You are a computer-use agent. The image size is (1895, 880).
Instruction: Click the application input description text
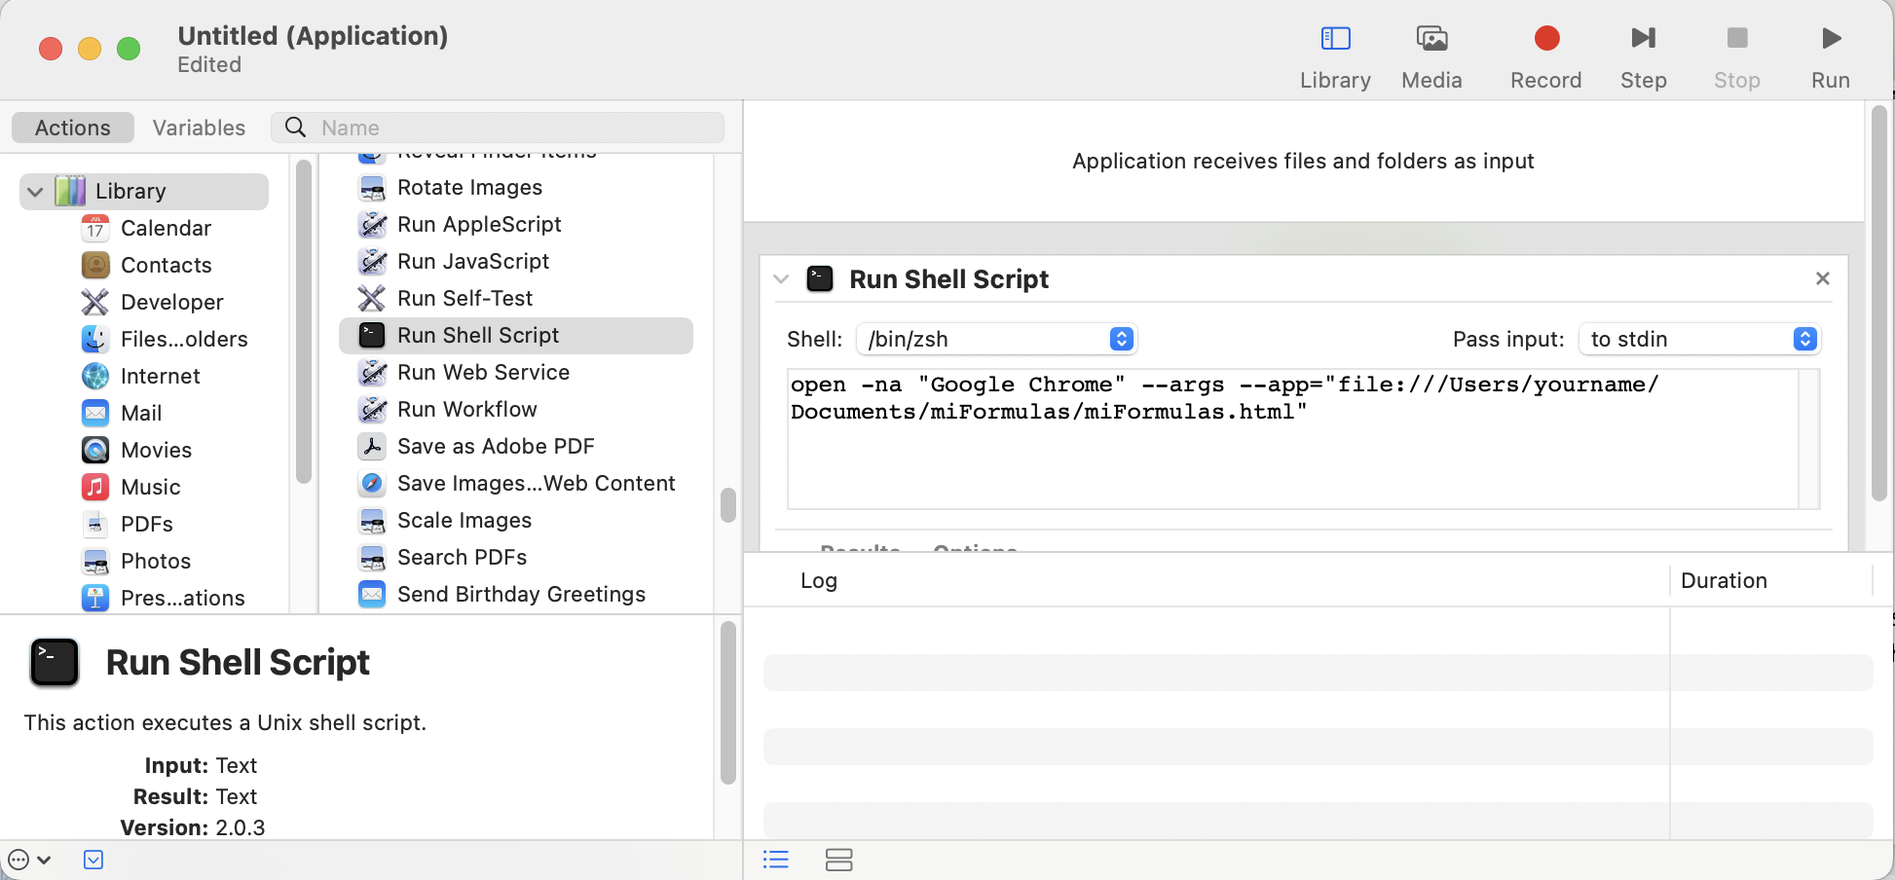1303,161
